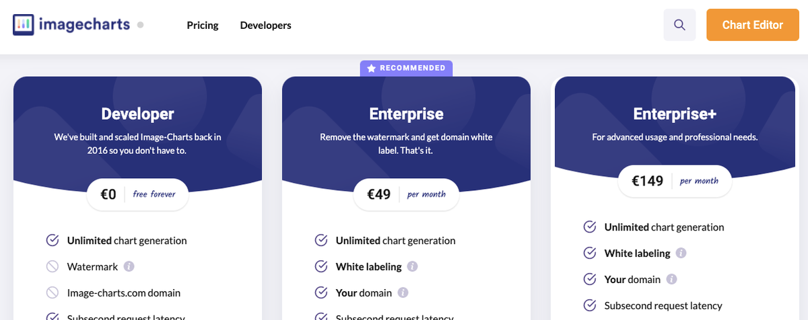Open the Pricing menu item
The image size is (808, 320).
click(x=203, y=26)
